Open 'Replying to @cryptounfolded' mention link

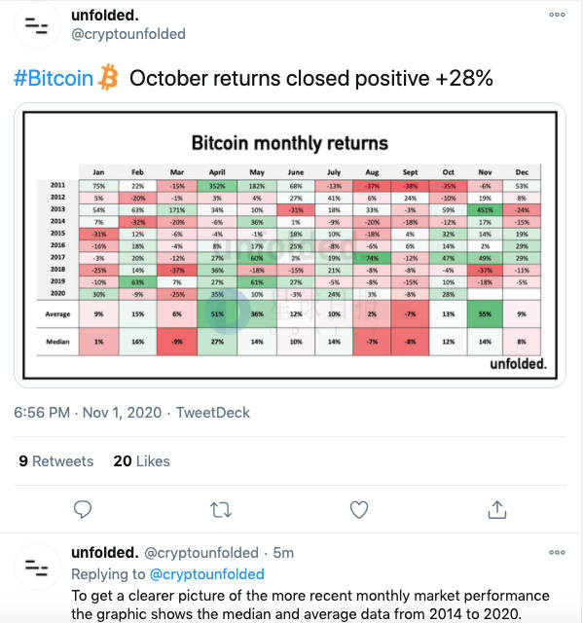pos(207,574)
